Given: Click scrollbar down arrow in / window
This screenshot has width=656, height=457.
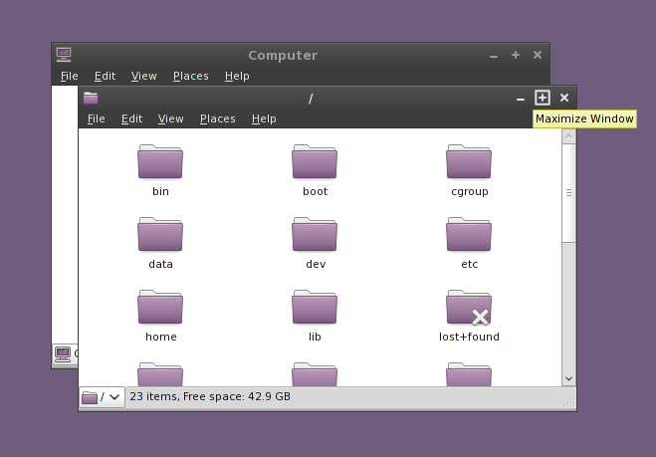Looking at the screenshot, I should pos(568,378).
